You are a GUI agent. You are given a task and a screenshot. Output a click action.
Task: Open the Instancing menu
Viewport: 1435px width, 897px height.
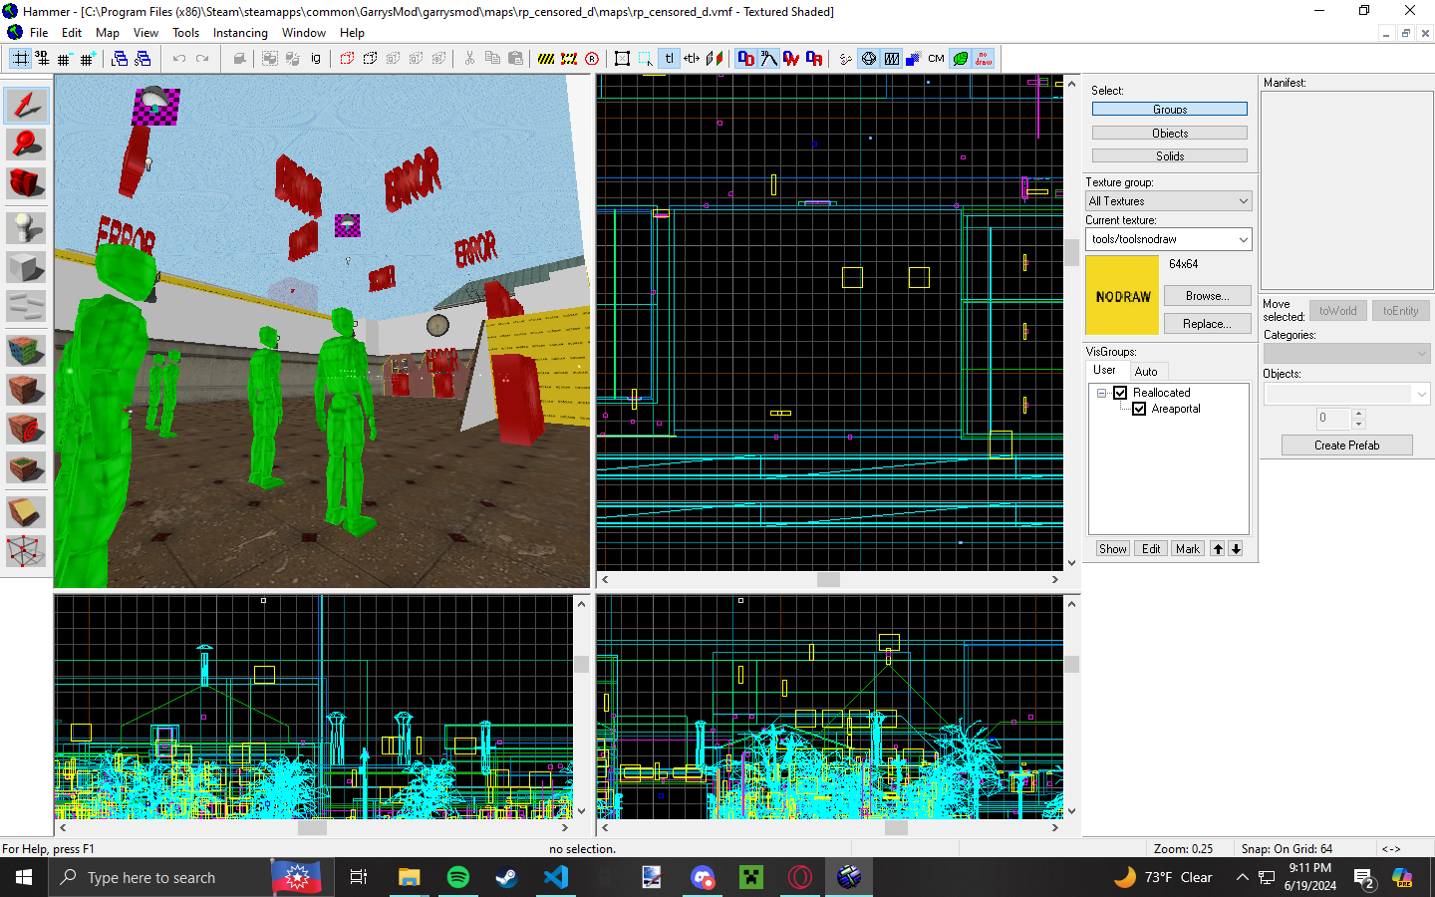240,33
